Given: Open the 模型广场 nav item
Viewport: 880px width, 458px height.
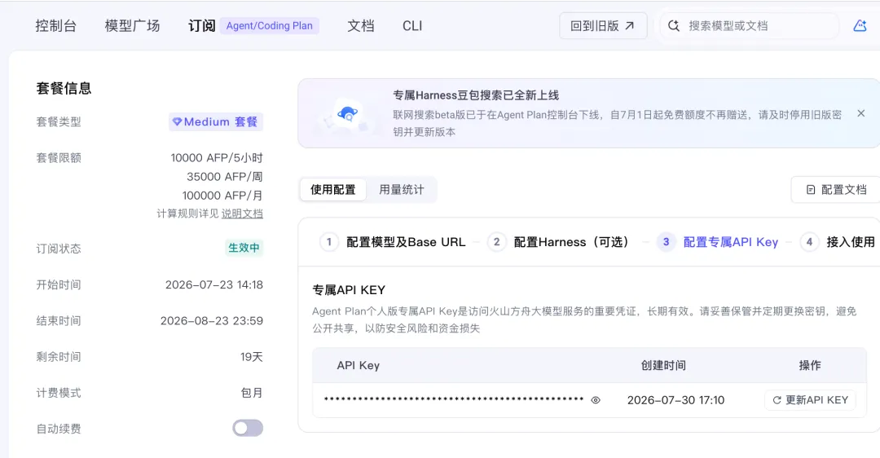Looking at the screenshot, I should pyautogui.click(x=132, y=26).
